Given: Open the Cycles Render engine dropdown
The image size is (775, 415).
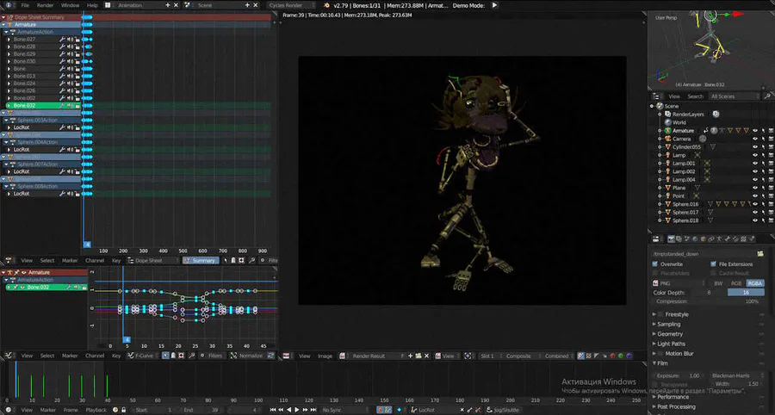Looking at the screenshot, I should pyautogui.click(x=289, y=4).
